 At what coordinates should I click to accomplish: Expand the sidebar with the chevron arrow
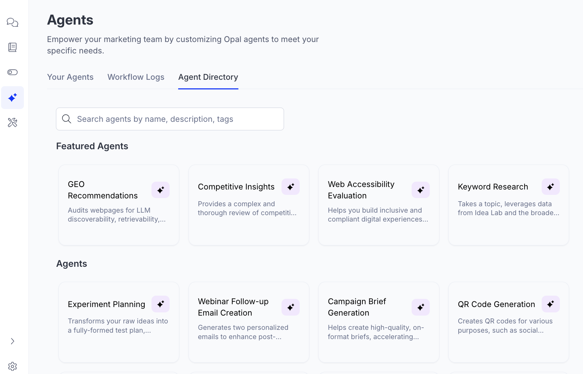tap(12, 341)
